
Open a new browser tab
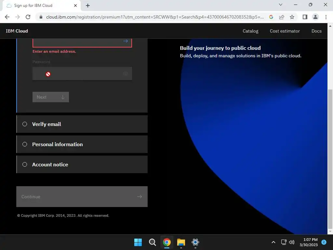coord(88,6)
